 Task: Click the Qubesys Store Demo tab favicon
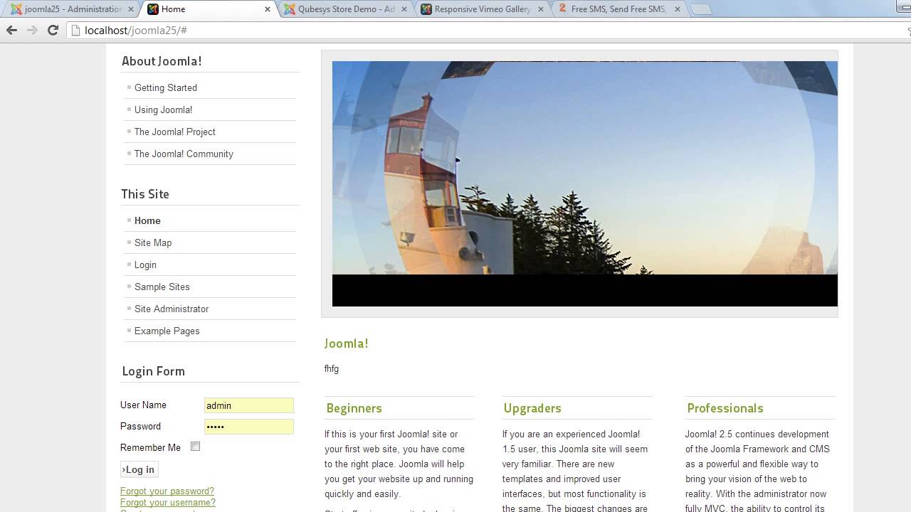[x=290, y=9]
